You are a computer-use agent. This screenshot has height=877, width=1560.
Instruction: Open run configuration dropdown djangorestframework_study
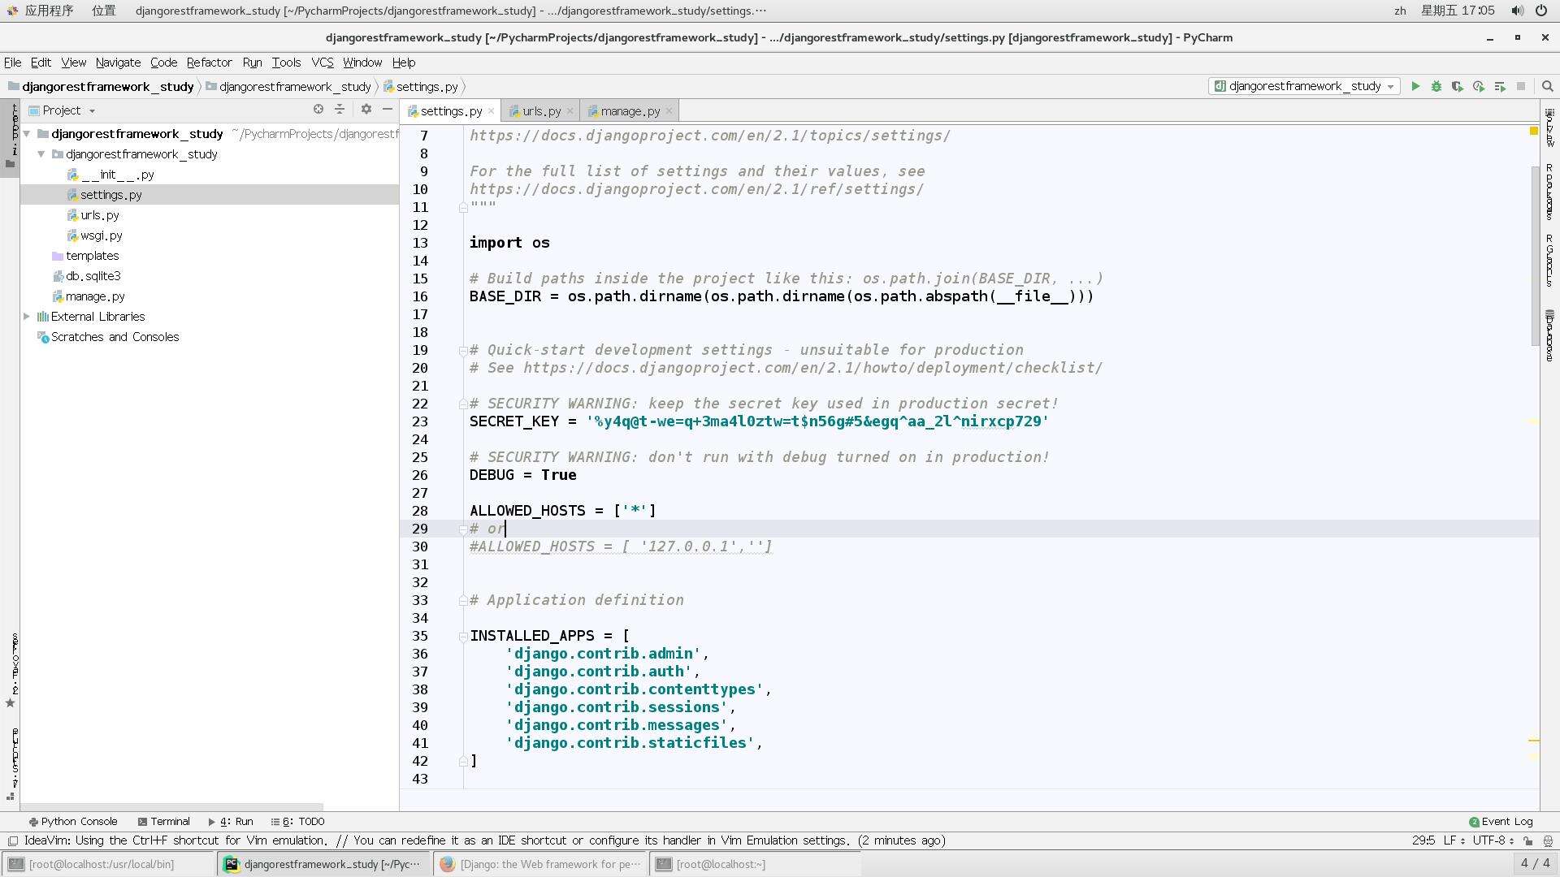point(1304,86)
